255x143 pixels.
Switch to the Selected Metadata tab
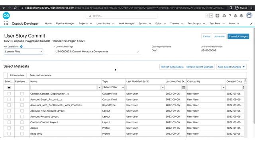click(x=40, y=75)
